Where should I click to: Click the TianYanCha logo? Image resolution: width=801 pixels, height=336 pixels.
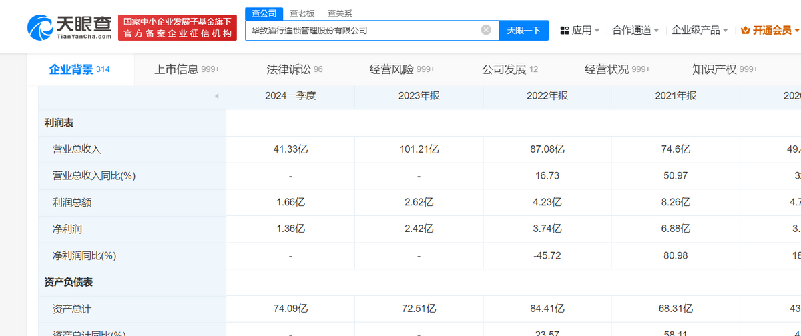point(69,27)
